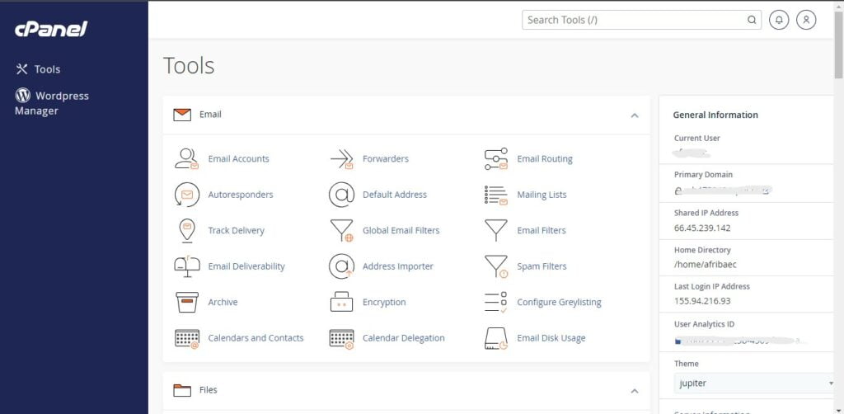Click the Encryption lock icon

pyautogui.click(x=342, y=302)
